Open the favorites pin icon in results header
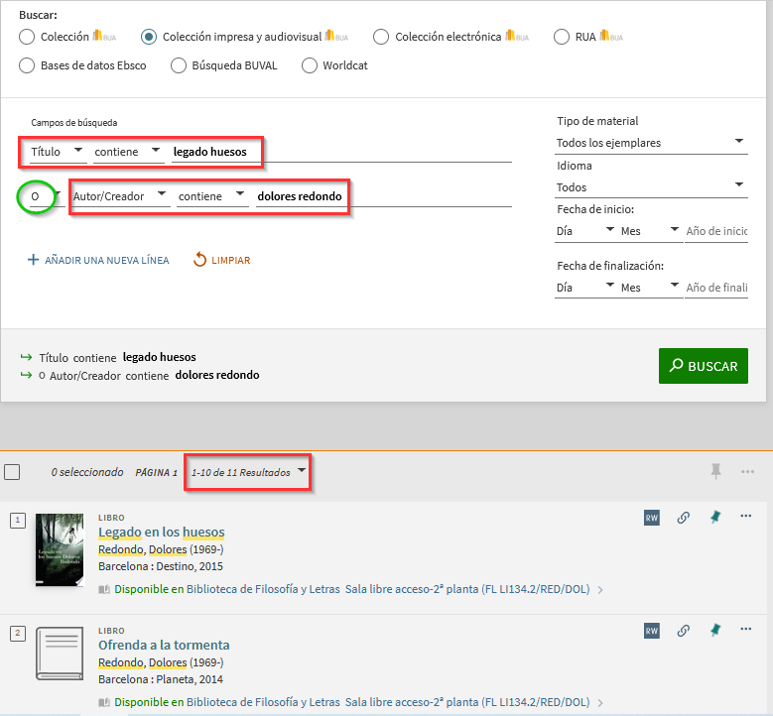 715,472
